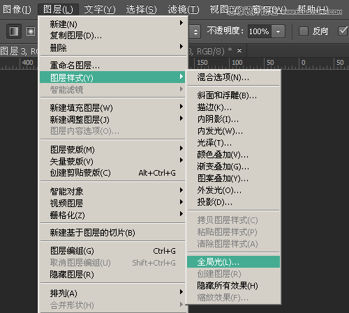Choose 新建基于图层的切片(B)
This screenshot has width=349, height=313.
click(113, 233)
